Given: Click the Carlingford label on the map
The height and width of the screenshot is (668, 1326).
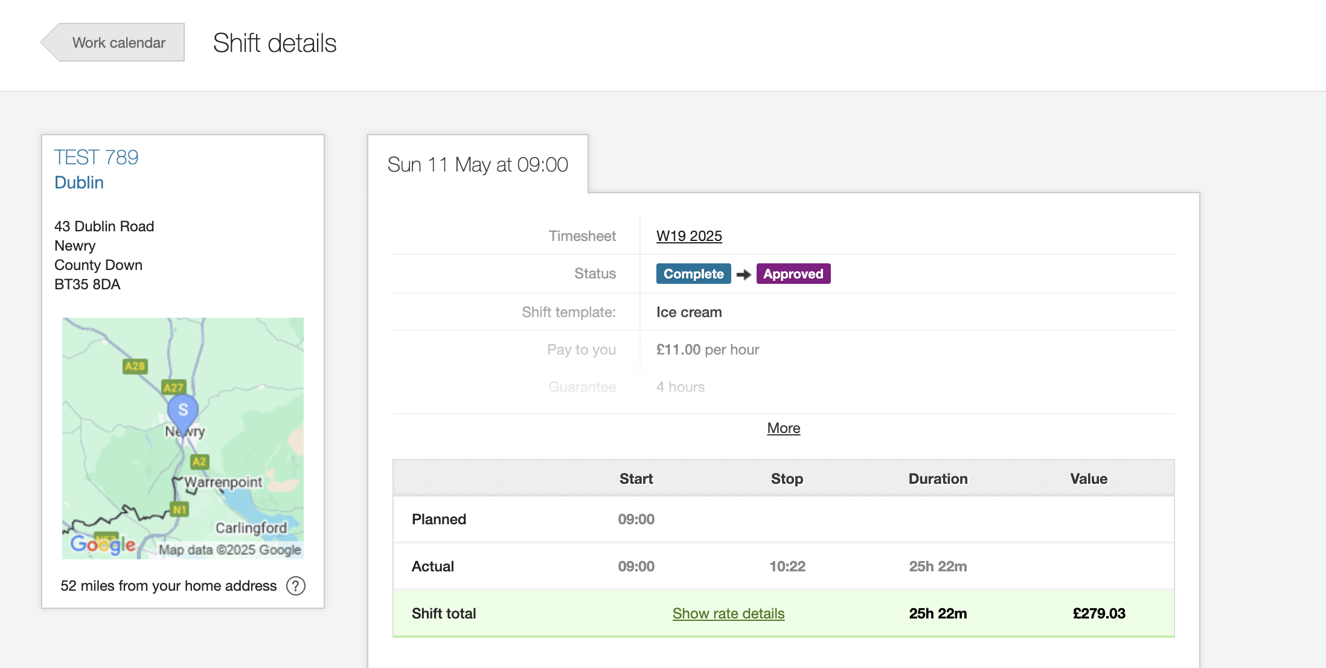Looking at the screenshot, I should click(x=251, y=528).
